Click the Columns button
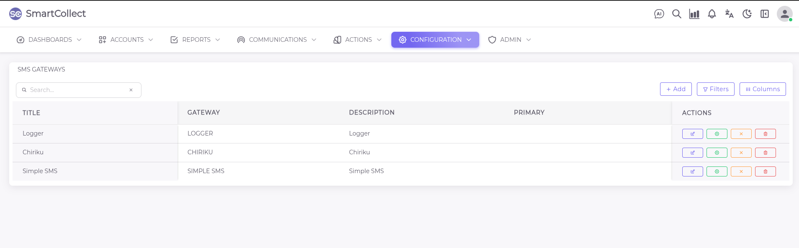 763,89
